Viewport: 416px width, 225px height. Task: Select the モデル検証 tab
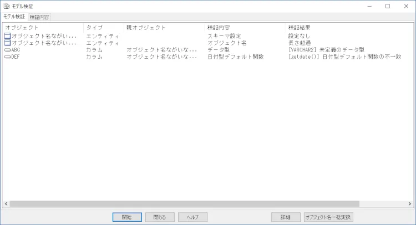tap(14, 17)
